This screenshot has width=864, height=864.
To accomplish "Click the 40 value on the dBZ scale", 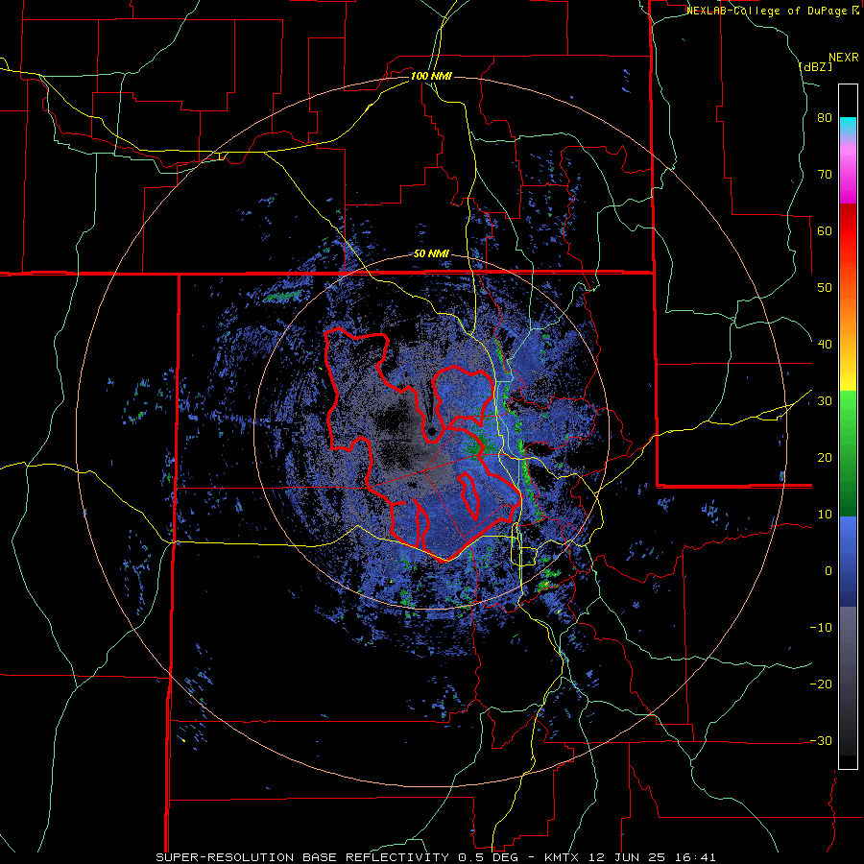I will (825, 345).
